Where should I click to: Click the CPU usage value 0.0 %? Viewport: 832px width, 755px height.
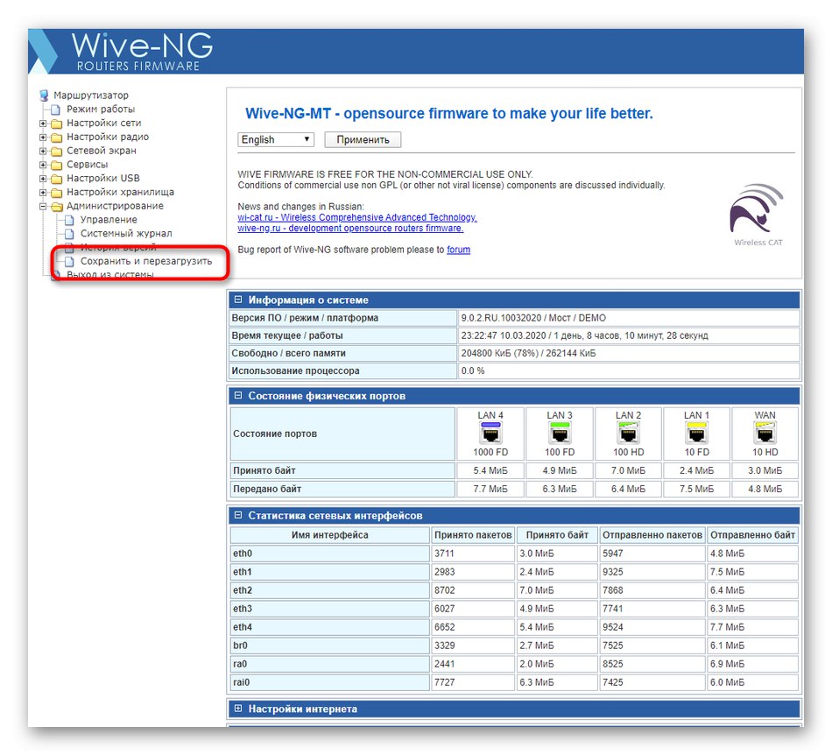pyautogui.click(x=472, y=370)
